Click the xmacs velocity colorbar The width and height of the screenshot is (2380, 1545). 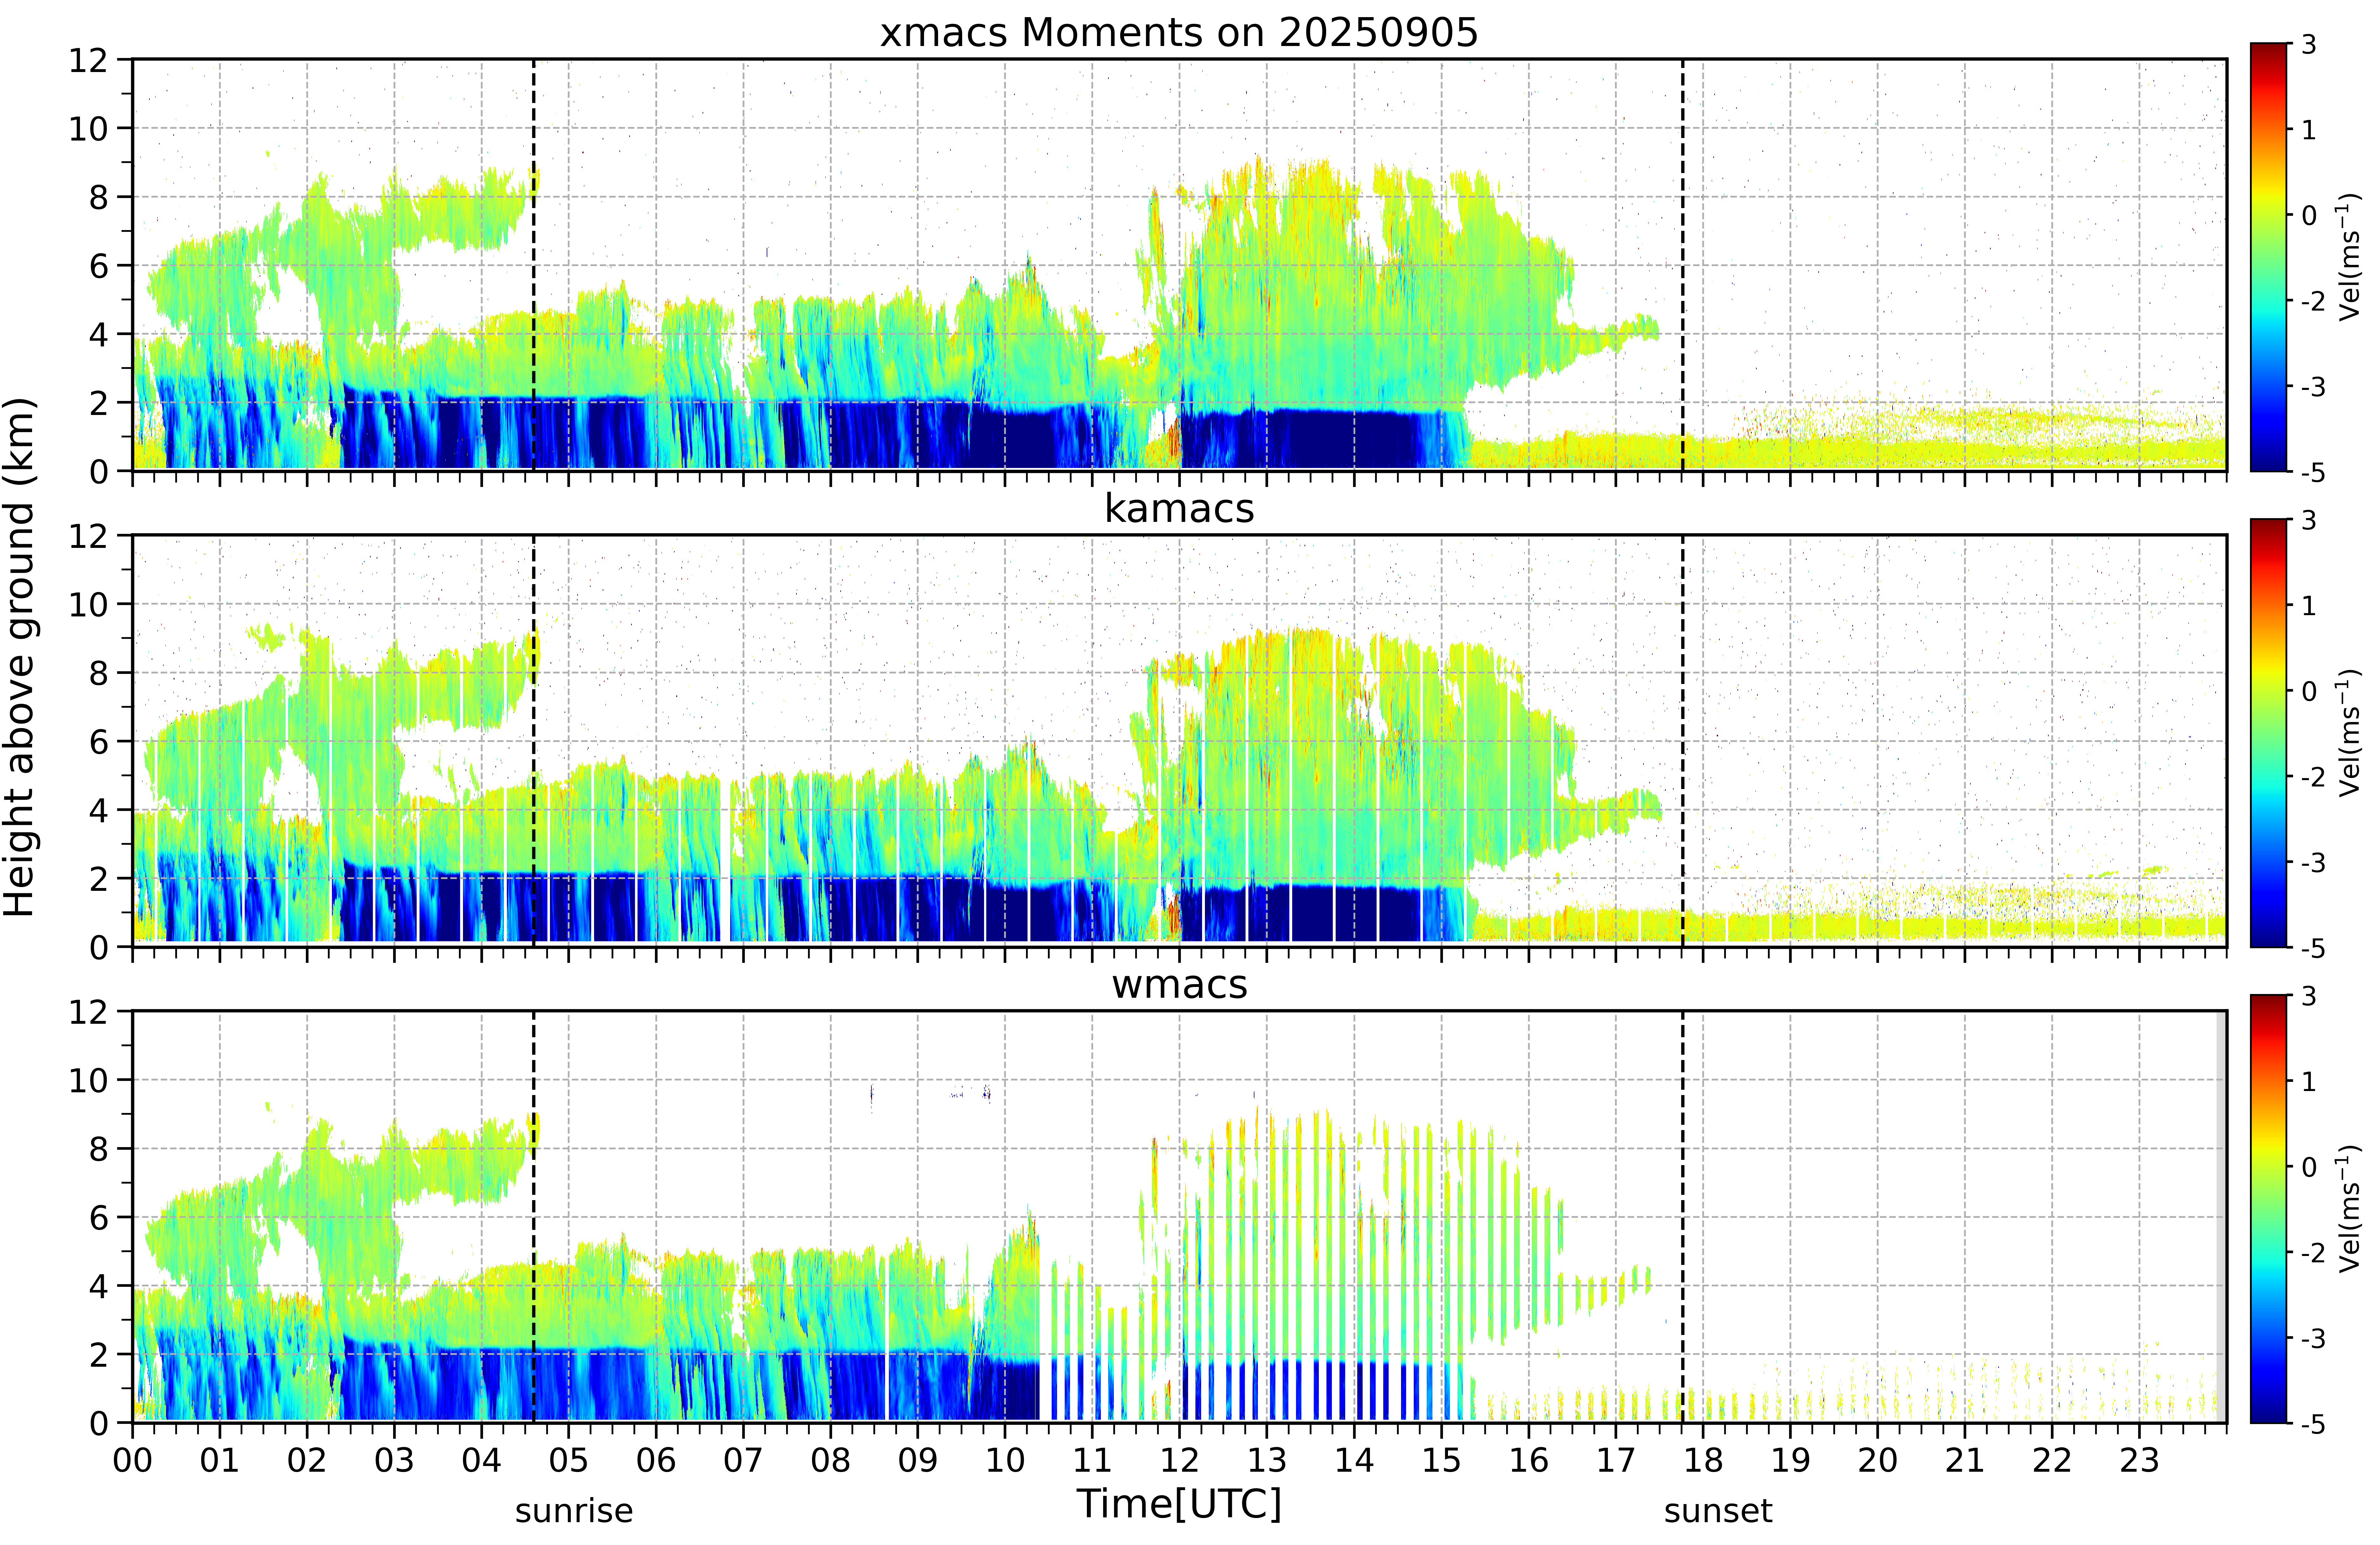click(2269, 257)
